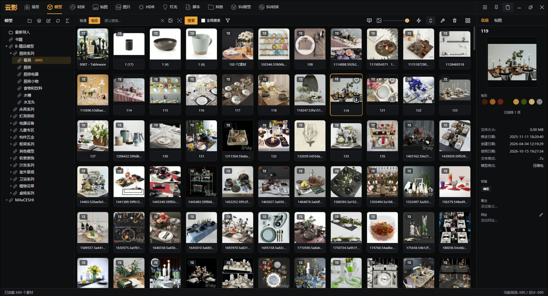Expand the 沙发系列 category
This screenshot has width=548, height=296.
pyautogui.click(x=11, y=165)
